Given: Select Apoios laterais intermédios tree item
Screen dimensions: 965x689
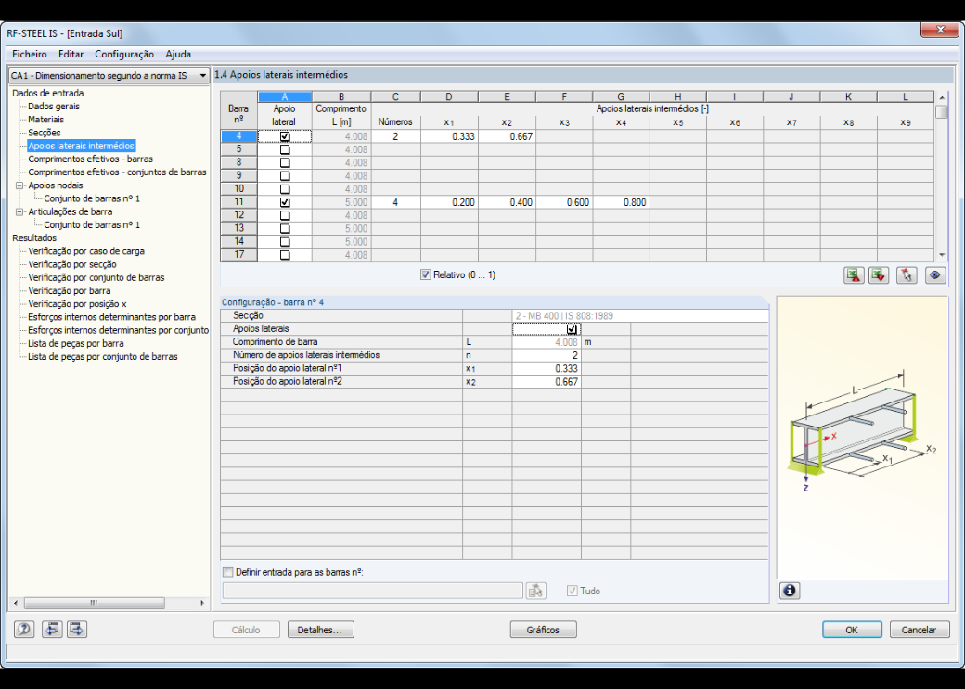Looking at the screenshot, I should pyautogui.click(x=82, y=146).
